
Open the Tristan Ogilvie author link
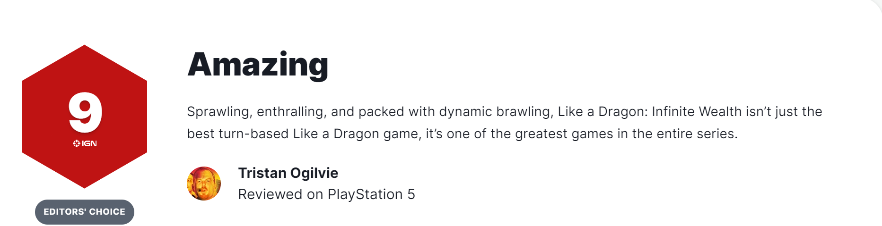288,173
